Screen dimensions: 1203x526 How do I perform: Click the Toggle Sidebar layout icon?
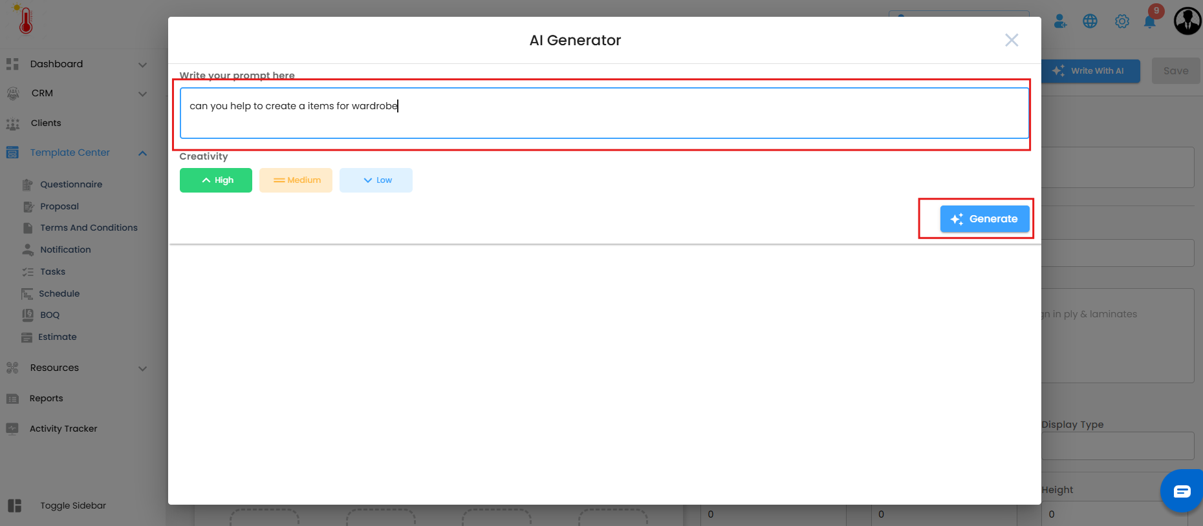pos(15,505)
